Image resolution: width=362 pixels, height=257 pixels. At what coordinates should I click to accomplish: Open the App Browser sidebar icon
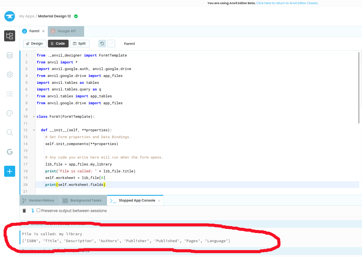10,36
